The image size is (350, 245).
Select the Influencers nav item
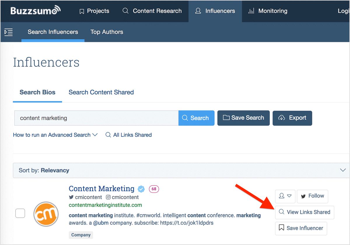pyautogui.click(x=215, y=11)
